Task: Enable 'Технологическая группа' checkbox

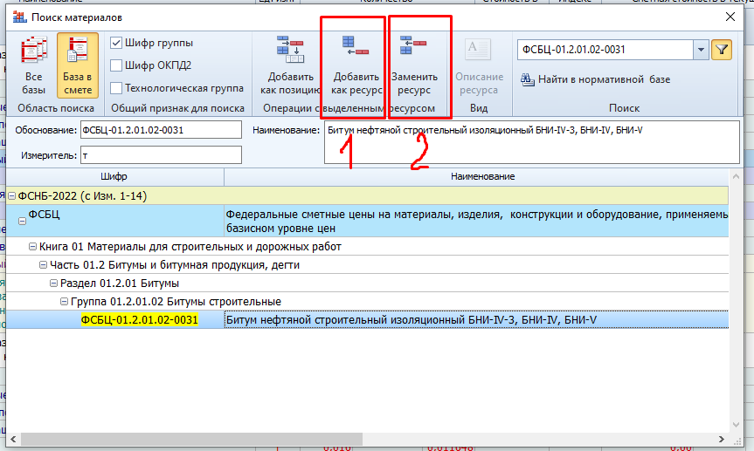Action: tap(116, 88)
